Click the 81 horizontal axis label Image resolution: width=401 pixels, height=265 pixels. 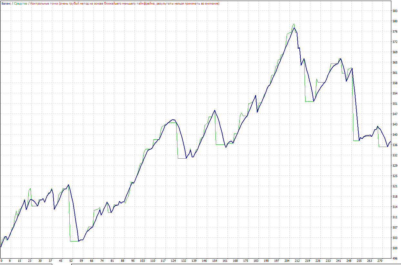[x=112, y=261]
